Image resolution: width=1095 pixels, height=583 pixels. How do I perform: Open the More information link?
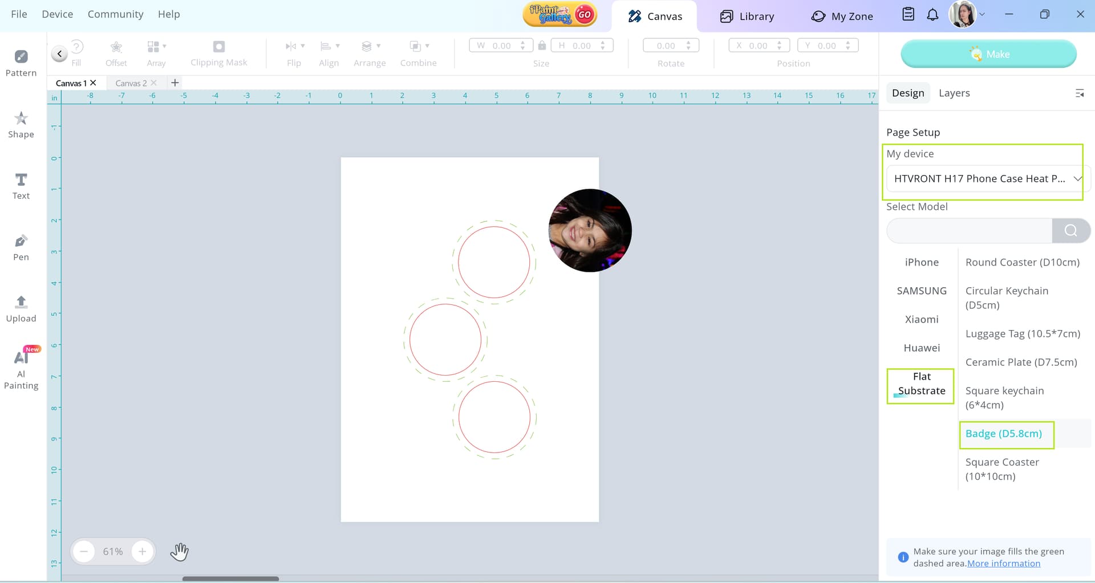tap(1003, 564)
